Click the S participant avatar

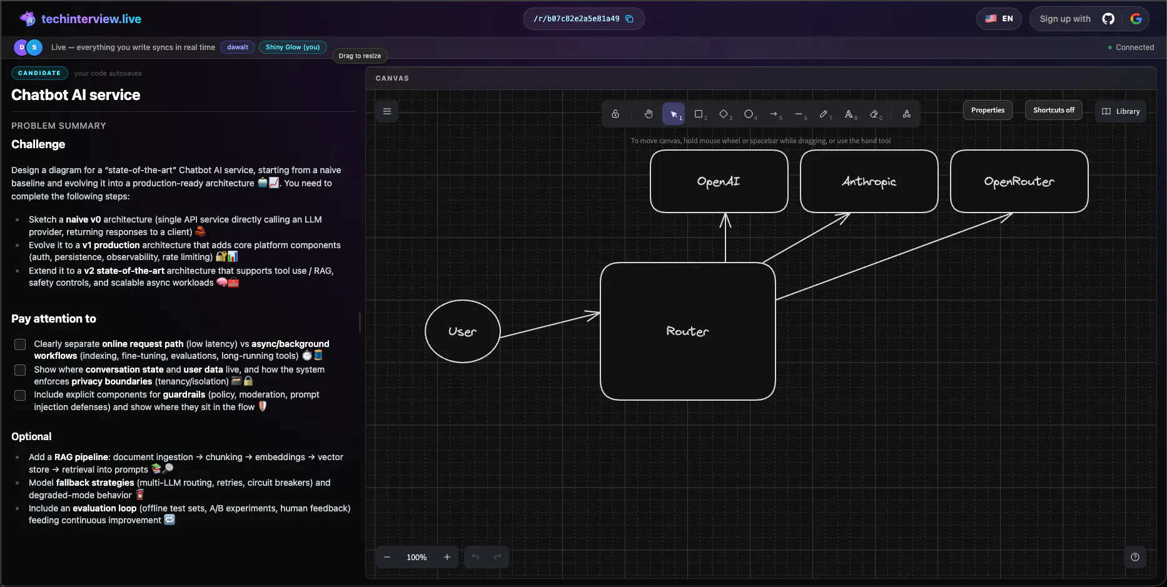click(x=34, y=47)
